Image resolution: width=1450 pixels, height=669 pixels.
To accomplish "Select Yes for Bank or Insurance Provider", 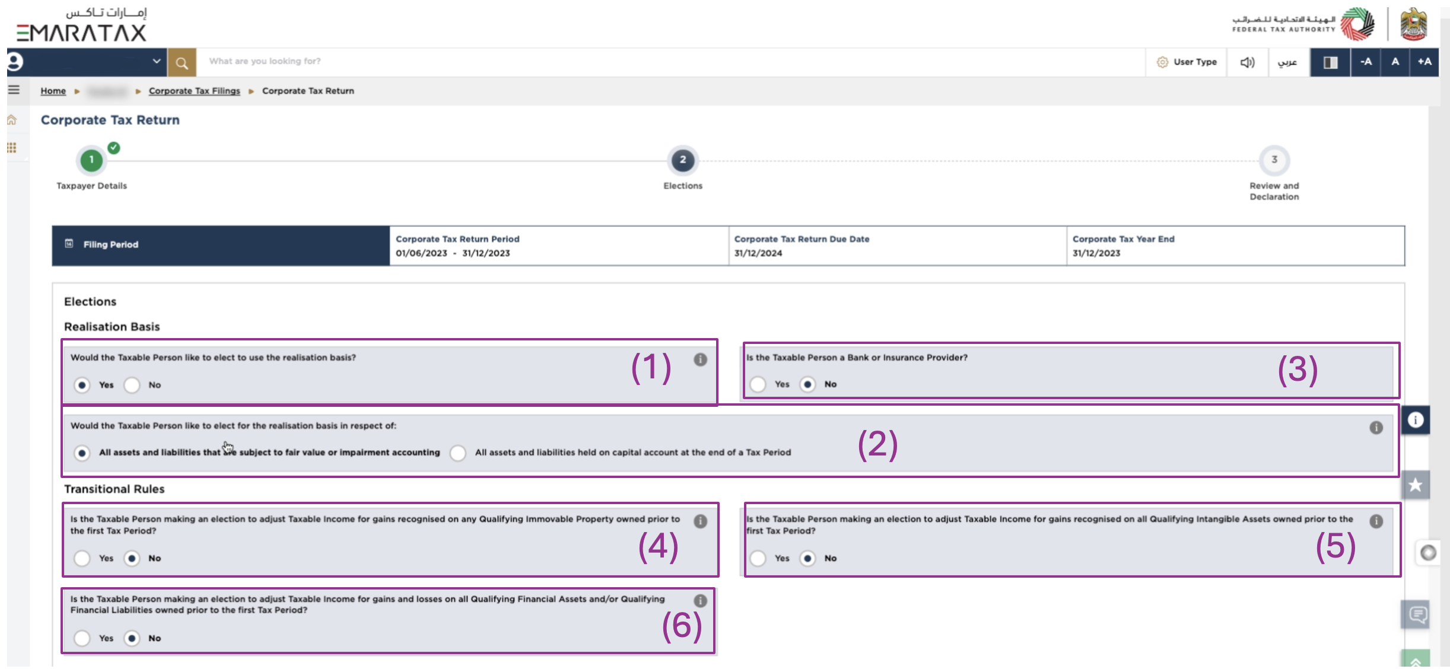I will [758, 384].
